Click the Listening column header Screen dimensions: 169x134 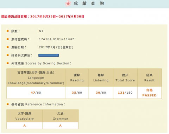101,78
